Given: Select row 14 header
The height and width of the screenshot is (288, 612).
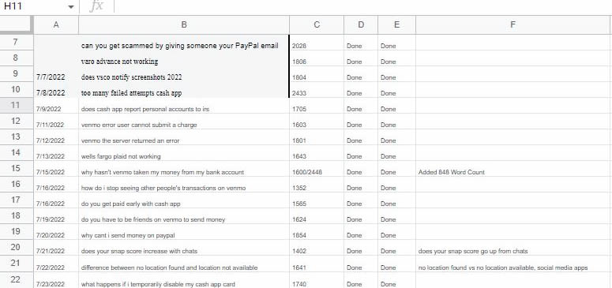Looking at the screenshot, I should click(x=16, y=152).
